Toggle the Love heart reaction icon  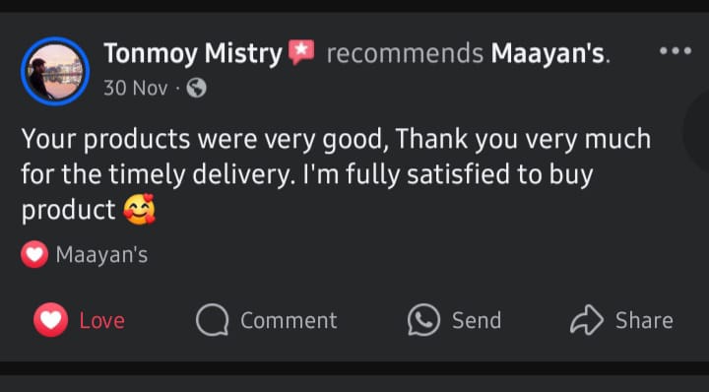[50, 320]
